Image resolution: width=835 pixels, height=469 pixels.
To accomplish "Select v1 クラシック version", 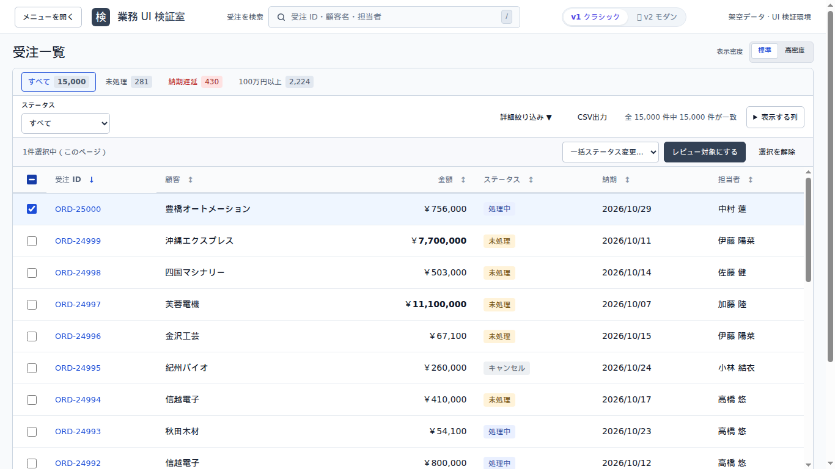I will pos(595,17).
